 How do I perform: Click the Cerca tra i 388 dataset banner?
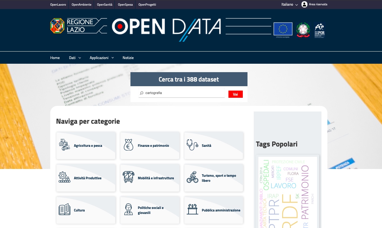click(189, 79)
